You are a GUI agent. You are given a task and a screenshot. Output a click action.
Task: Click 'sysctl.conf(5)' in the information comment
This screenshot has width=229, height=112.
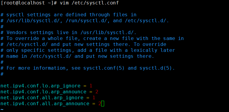(104, 68)
